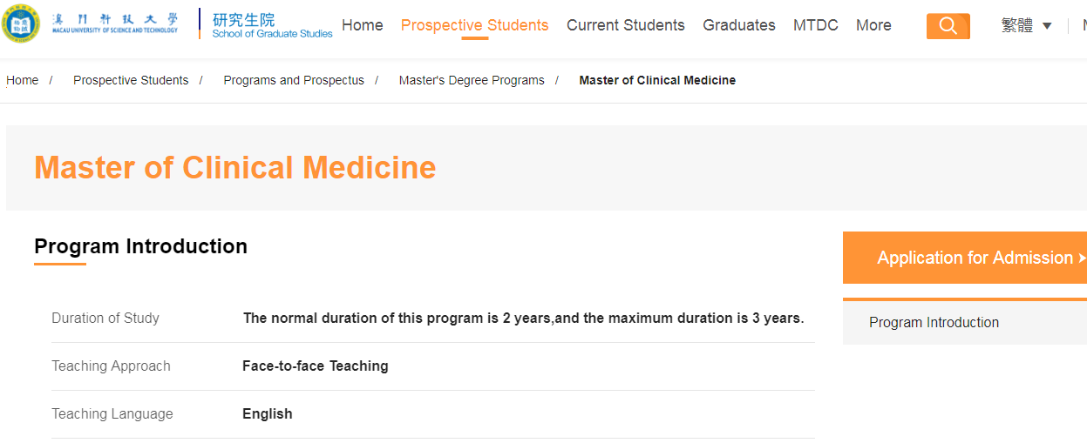Open the MTDC navigation item
Image resolution: width=1087 pixels, height=443 pixels.
coord(816,25)
